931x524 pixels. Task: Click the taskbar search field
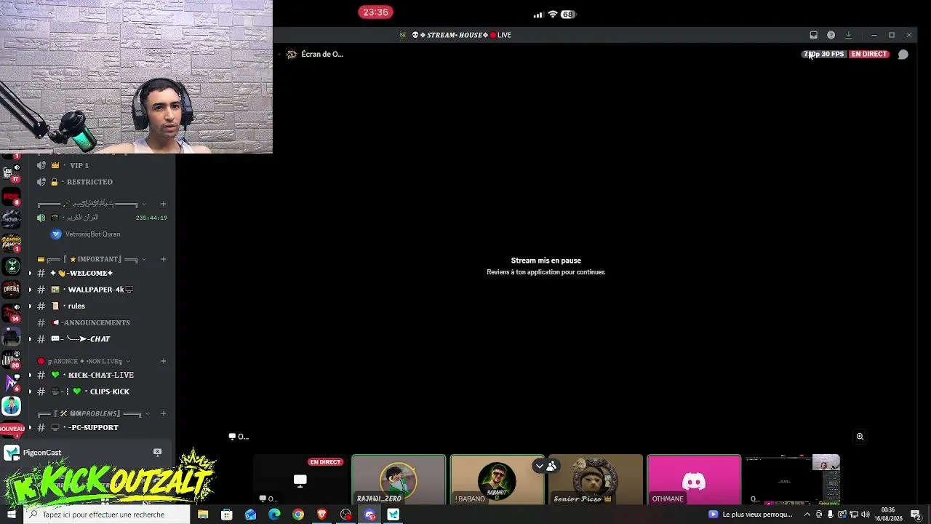pos(107,515)
